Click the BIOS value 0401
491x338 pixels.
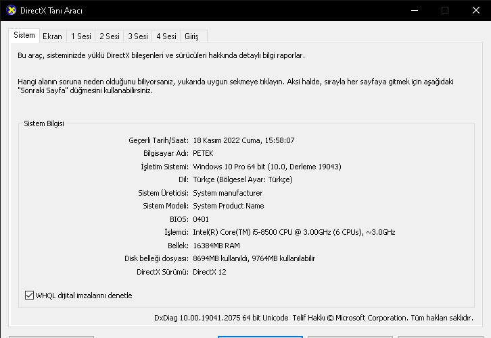pos(201,219)
